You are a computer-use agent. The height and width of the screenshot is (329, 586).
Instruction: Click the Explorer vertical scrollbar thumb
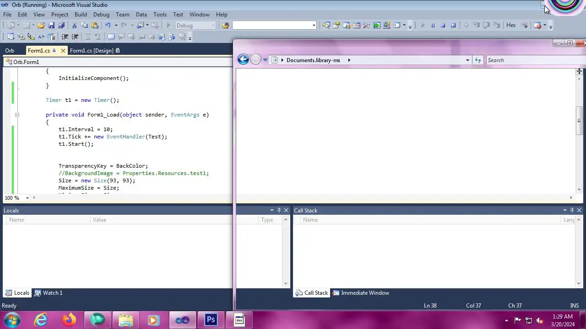click(579, 121)
